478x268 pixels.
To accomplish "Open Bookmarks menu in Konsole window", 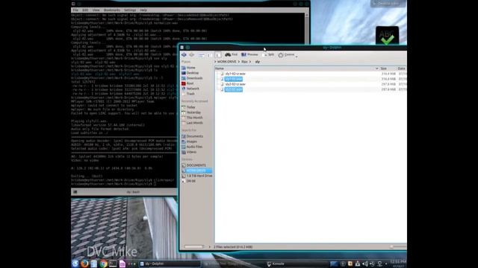I will (112, 10).
